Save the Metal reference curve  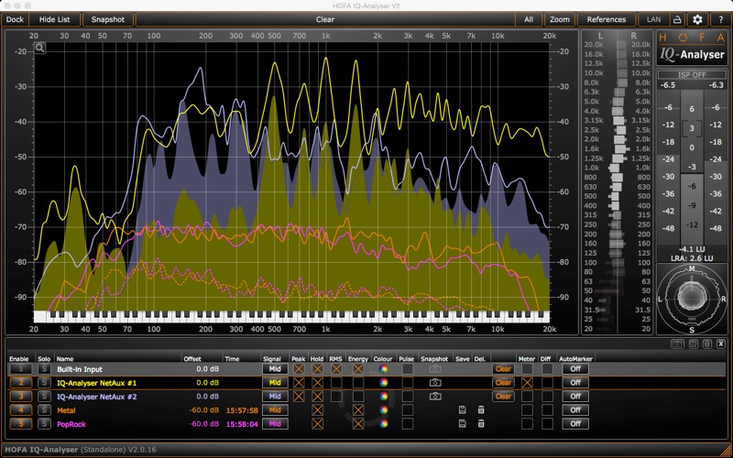point(463,410)
